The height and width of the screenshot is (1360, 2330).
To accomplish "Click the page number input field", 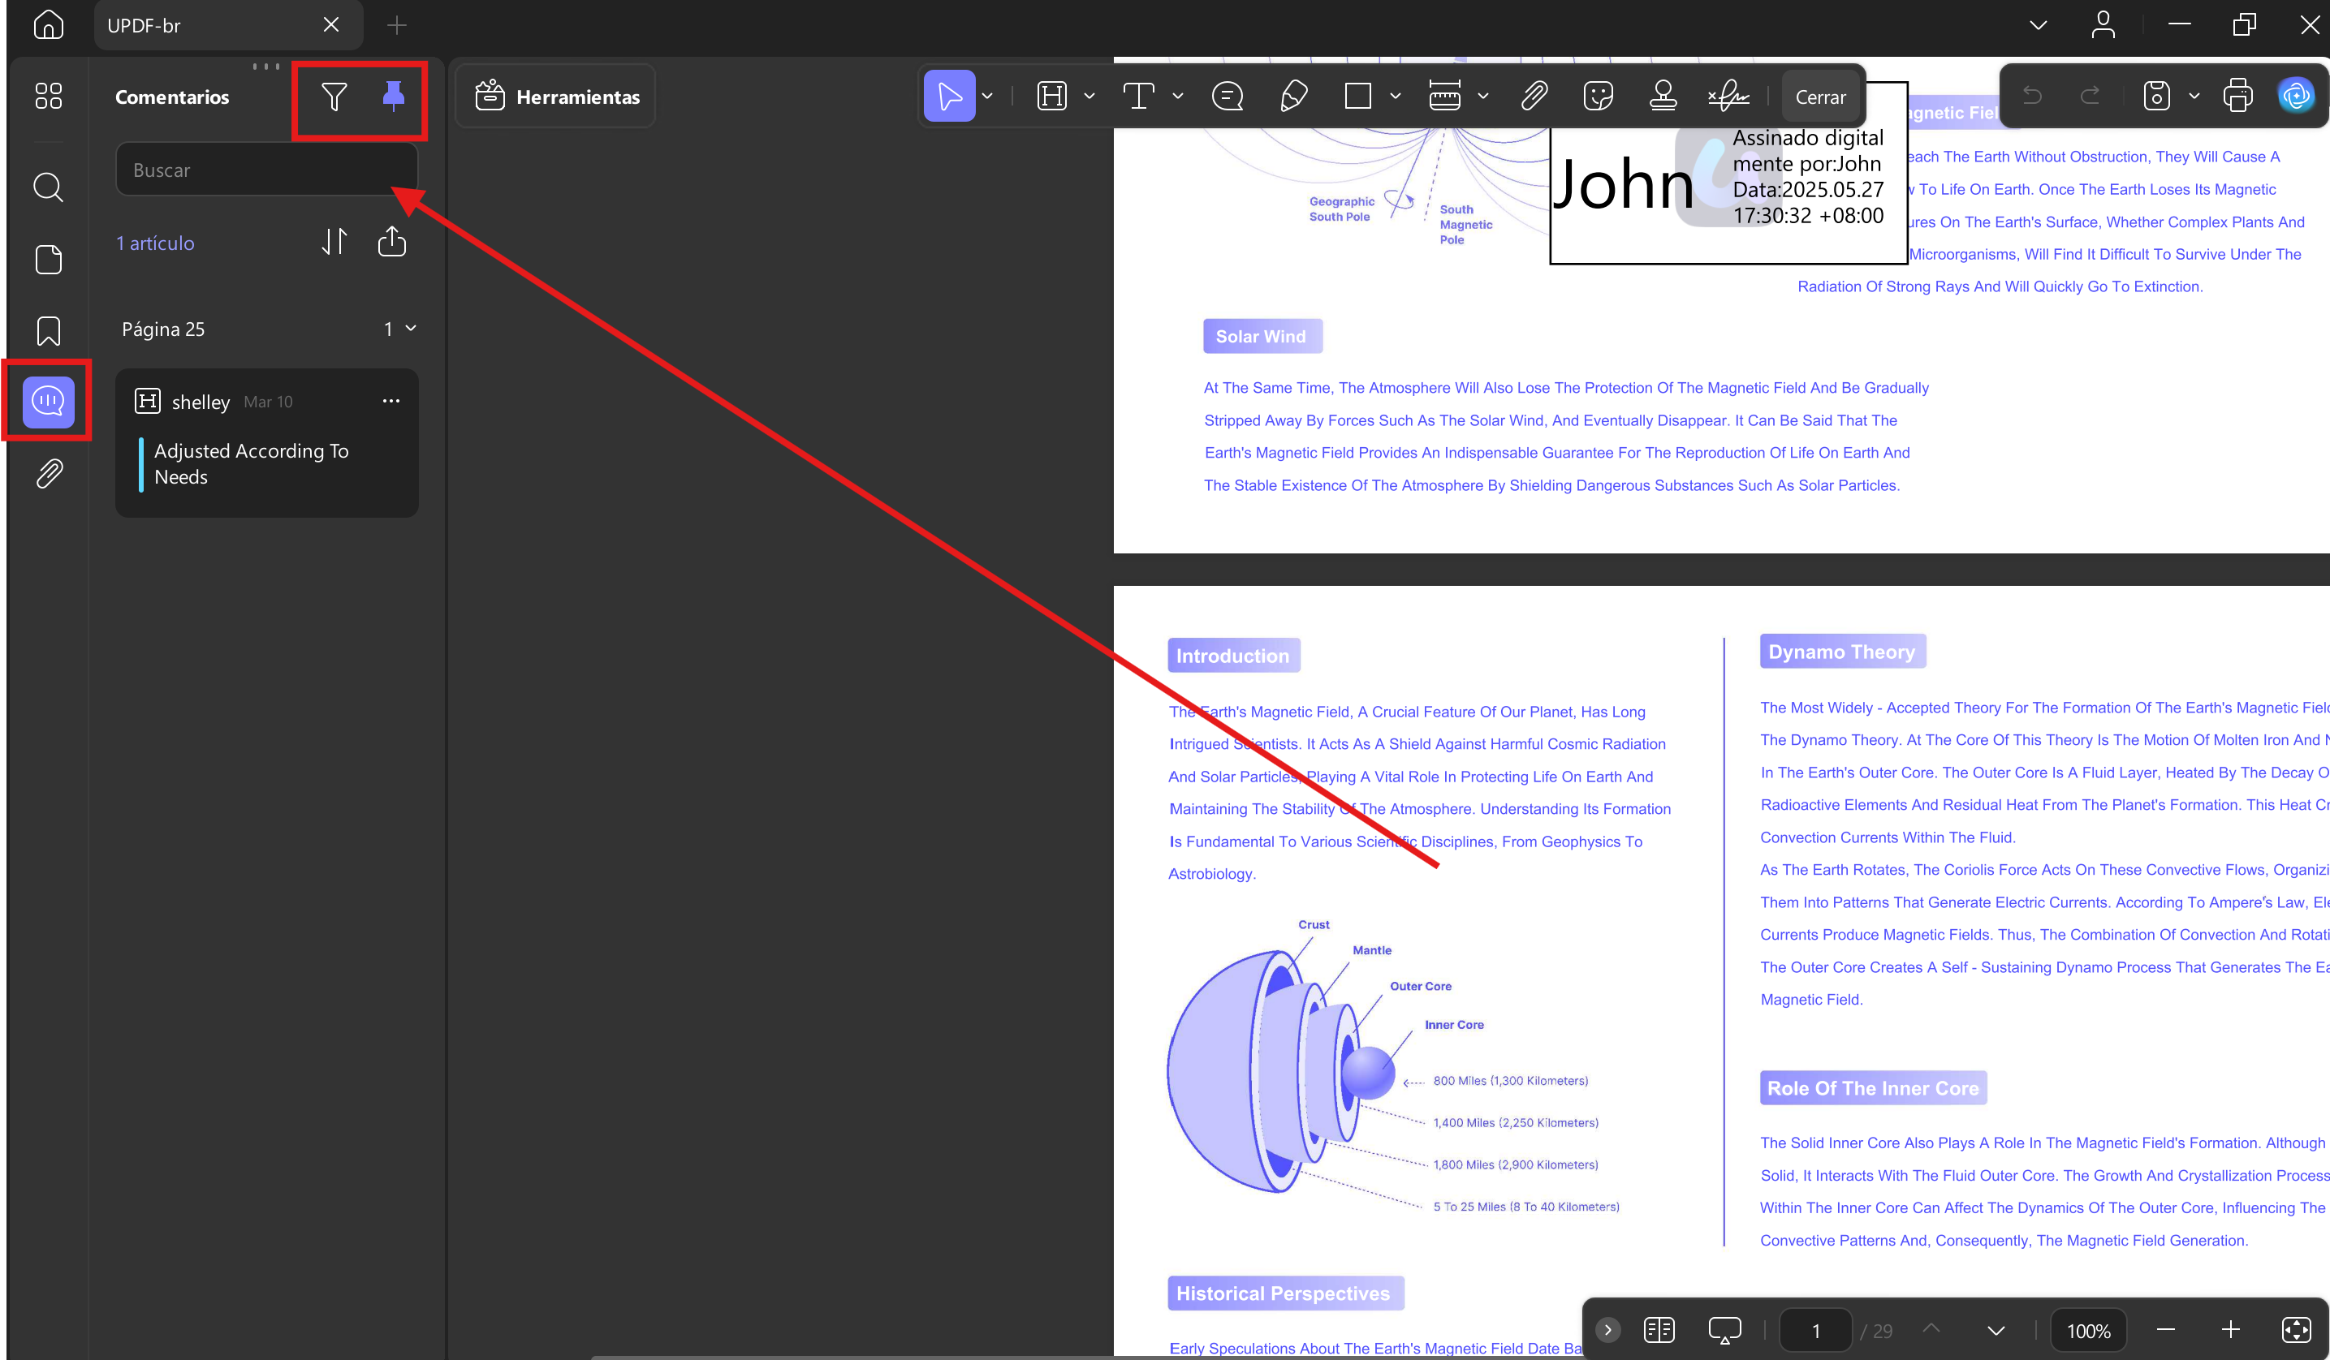I will pyautogui.click(x=1816, y=1331).
